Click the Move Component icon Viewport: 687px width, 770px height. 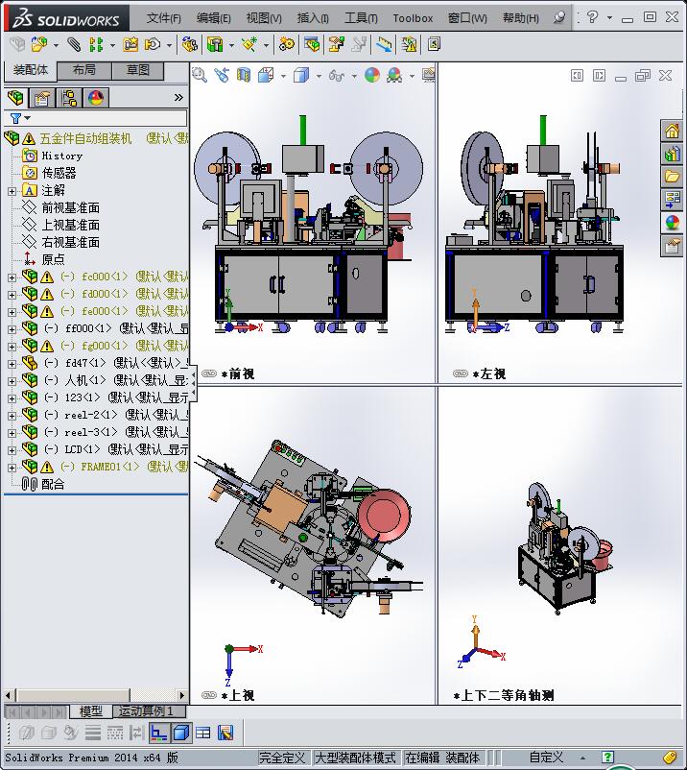tap(153, 45)
